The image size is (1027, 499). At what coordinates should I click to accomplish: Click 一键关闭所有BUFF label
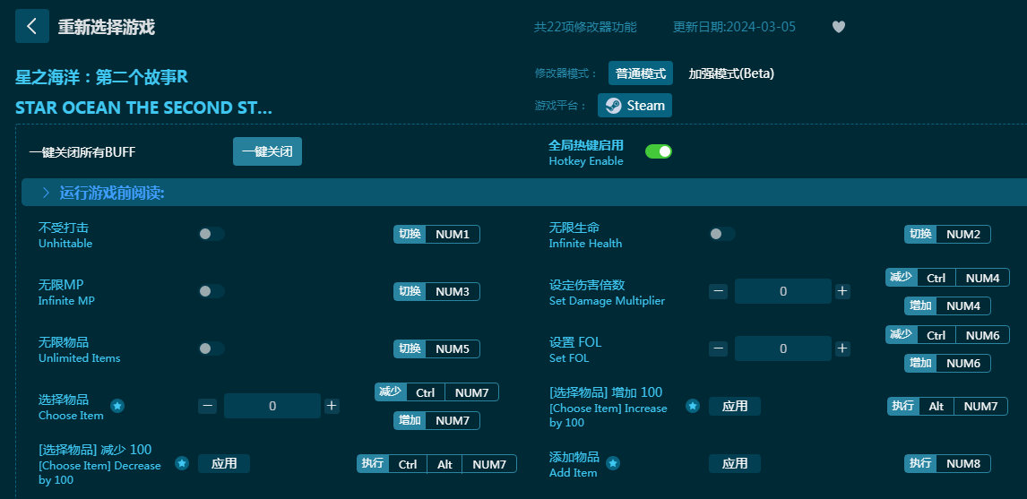coord(82,152)
